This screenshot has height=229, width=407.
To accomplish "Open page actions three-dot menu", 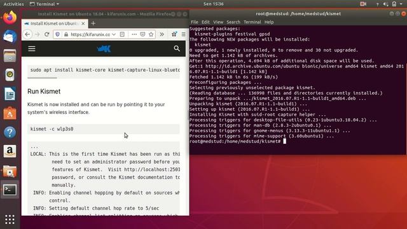I will 134,34.
